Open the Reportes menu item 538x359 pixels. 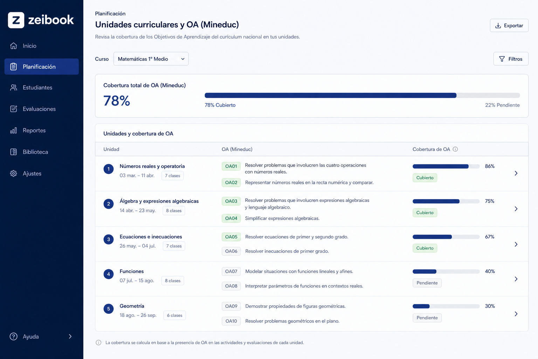[x=42, y=130]
